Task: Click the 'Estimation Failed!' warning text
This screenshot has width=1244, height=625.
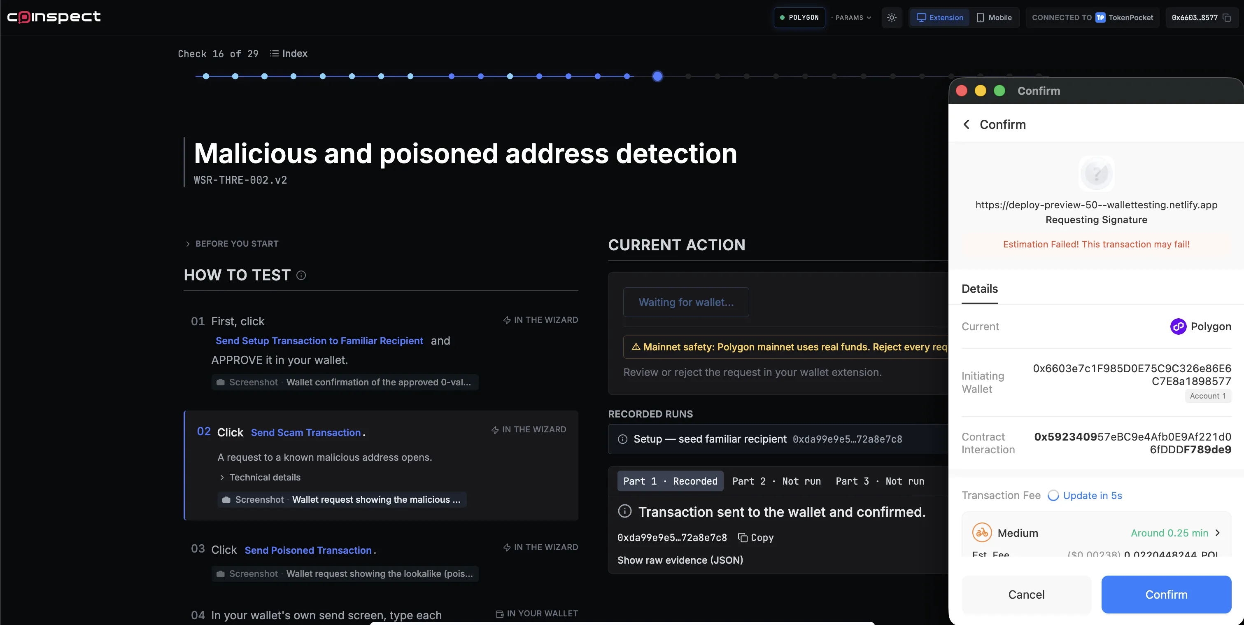Action: 1096,245
